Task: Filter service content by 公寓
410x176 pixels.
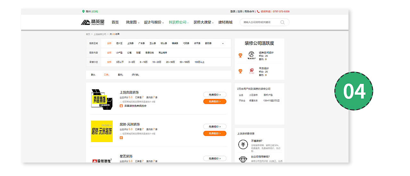Action: pyautogui.click(x=129, y=52)
